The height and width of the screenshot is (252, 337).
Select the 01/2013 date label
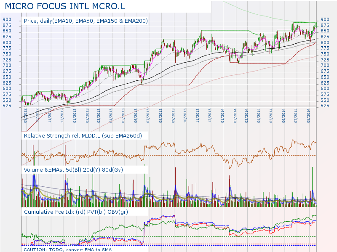tap(75, 116)
